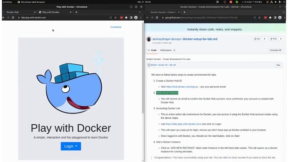Click akshaythape-devops avatar image on gist
288x162 pixels.
point(149,39)
